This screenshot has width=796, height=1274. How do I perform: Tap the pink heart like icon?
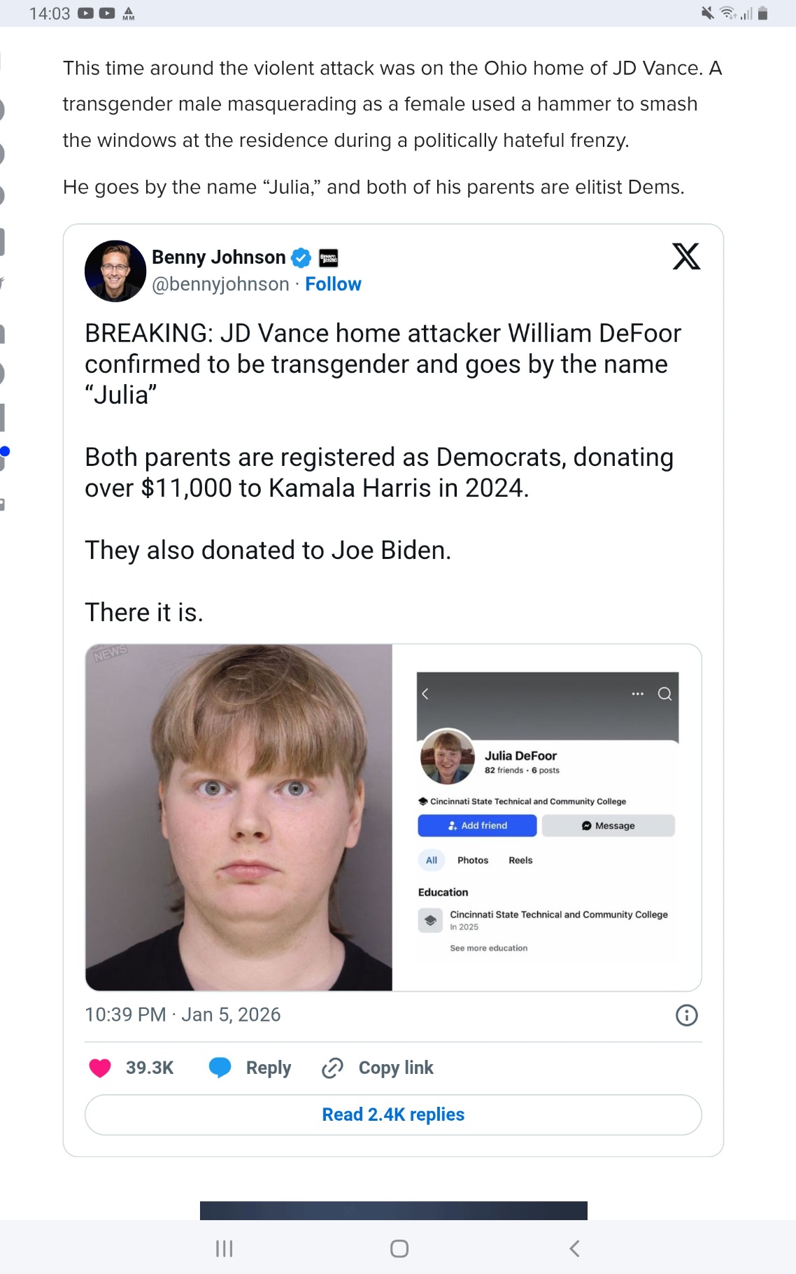(100, 1068)
